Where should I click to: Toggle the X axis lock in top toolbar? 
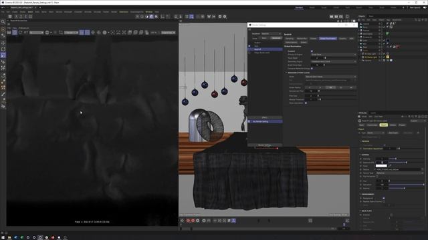tap(16, 17)
